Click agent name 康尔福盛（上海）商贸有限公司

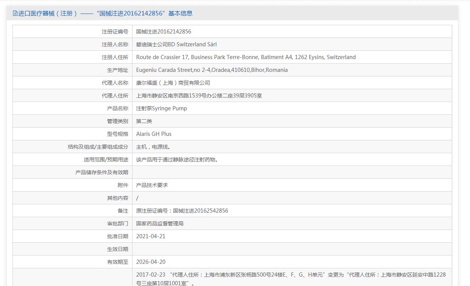pos(173,83)
